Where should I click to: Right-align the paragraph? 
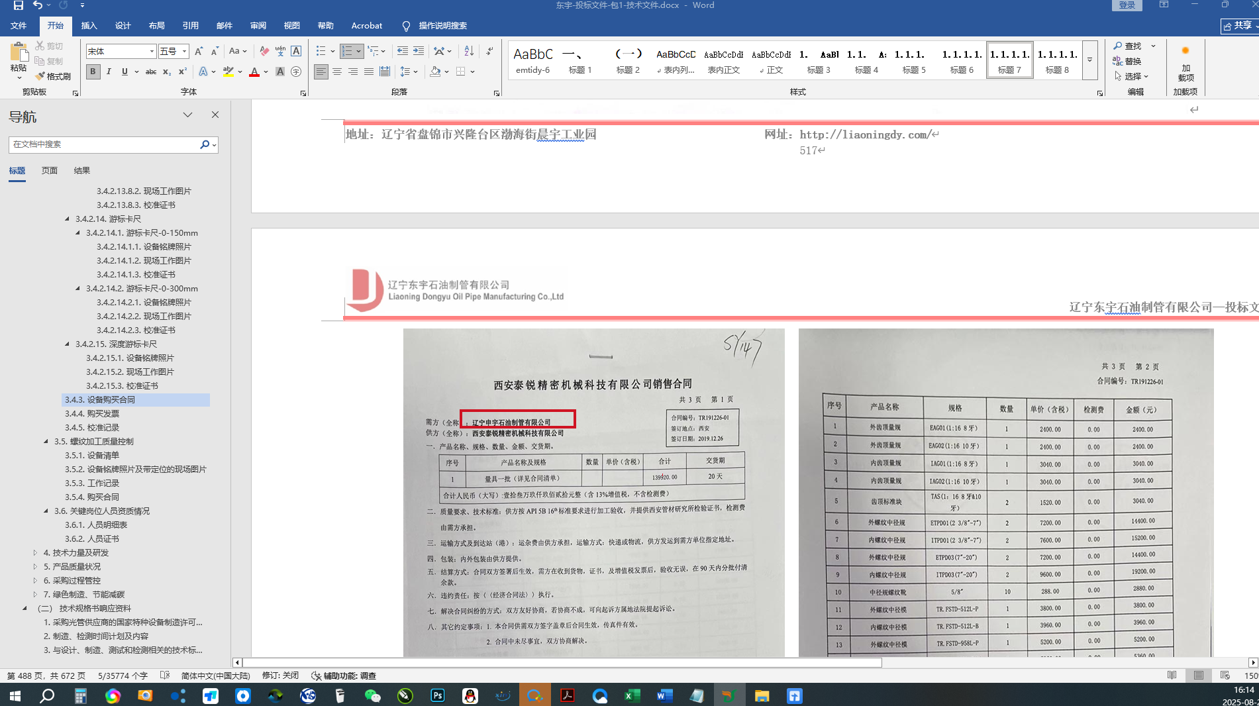pos(353,72)
